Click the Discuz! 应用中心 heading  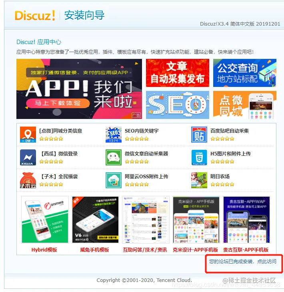tap(39, 42)
